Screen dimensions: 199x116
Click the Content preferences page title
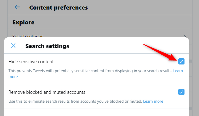[58, 8]
